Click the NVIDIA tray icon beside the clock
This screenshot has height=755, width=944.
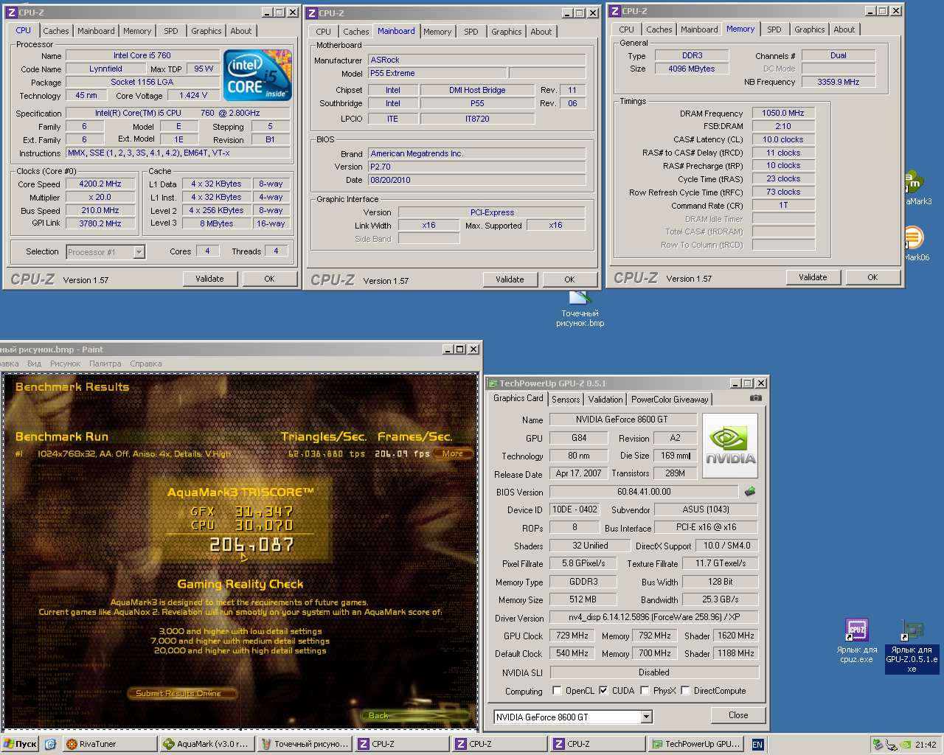[905, 745]
